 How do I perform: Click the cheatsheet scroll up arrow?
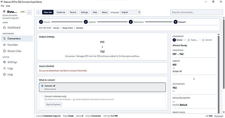219,34
